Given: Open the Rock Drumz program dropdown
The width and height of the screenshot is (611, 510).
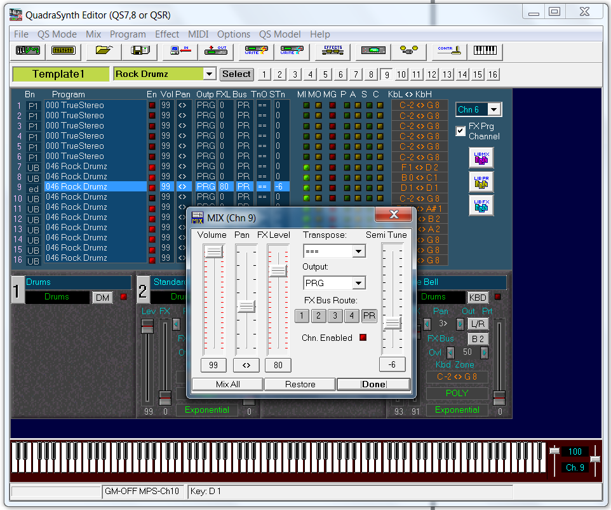Looking at the screenshot, I should tap(210, 74).
